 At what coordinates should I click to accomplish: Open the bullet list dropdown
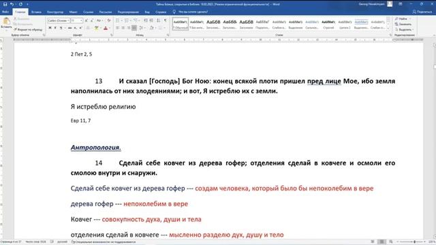[x=121, y=20]
